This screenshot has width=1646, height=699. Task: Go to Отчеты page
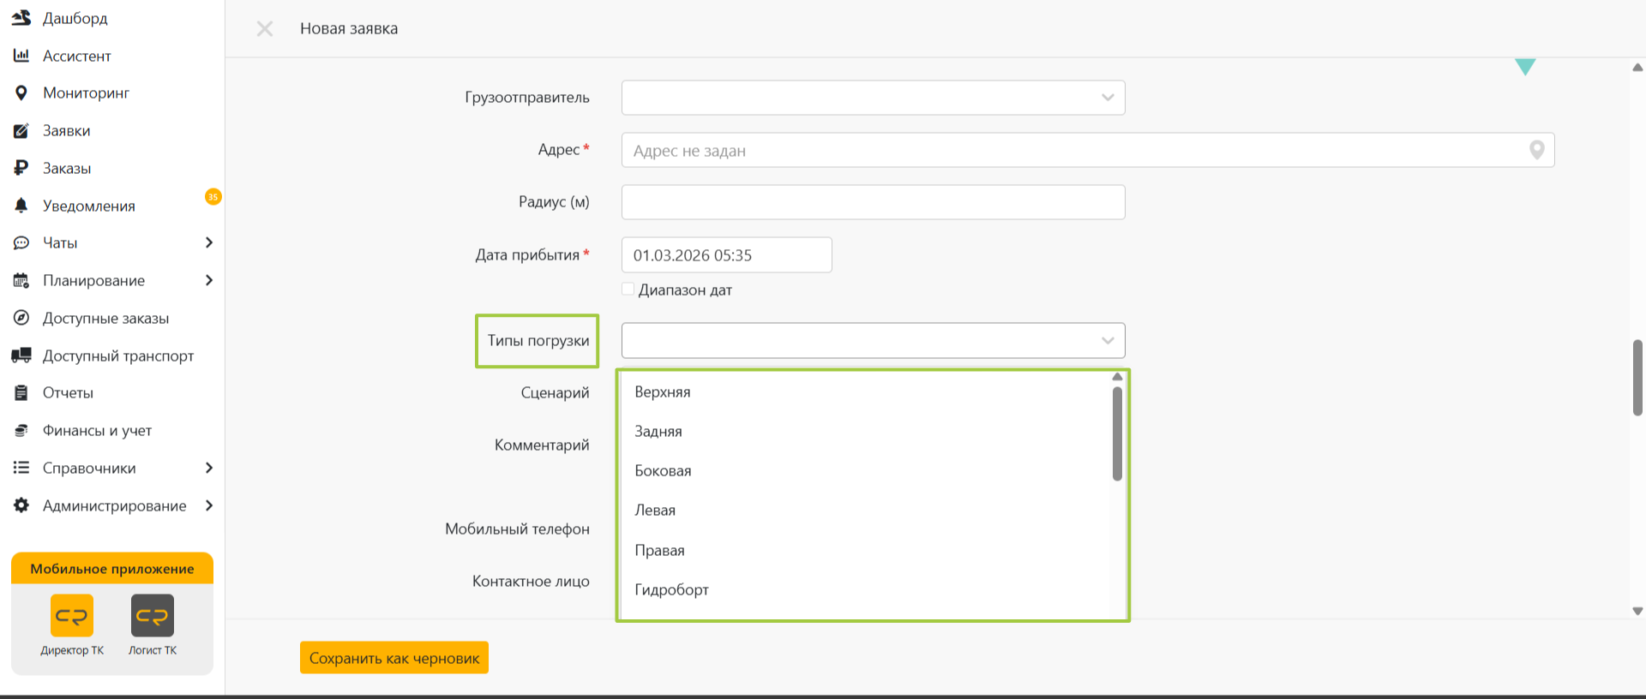69,393
